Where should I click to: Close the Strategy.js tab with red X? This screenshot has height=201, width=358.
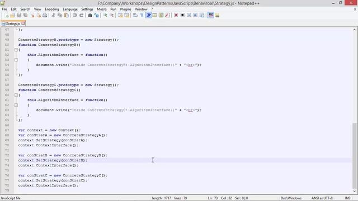(x=23, y=23)
